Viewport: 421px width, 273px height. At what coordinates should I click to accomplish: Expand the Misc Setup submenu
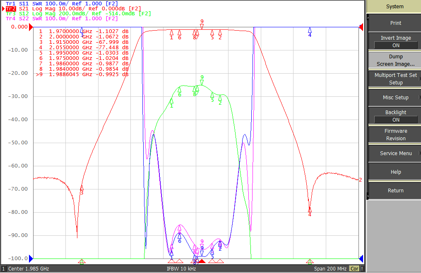click(x=395, y=97)
